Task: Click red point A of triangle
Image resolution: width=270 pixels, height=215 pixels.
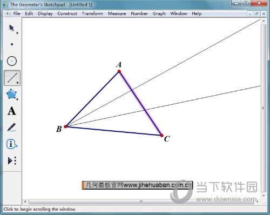Action: 119,71
